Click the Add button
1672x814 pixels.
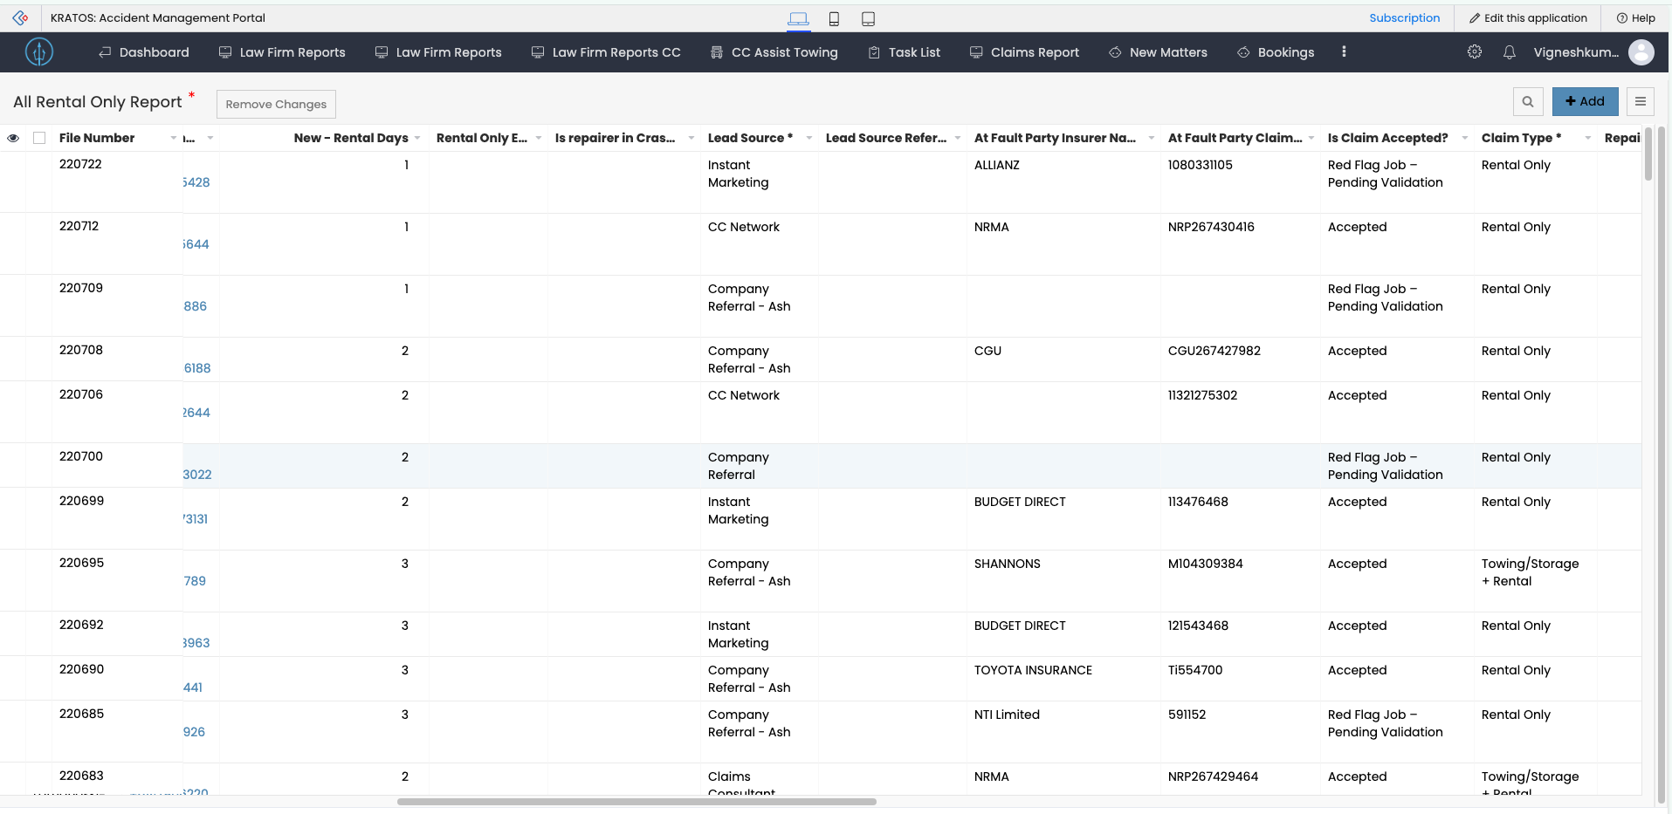pyautogui.click(x=1585, y=101)
